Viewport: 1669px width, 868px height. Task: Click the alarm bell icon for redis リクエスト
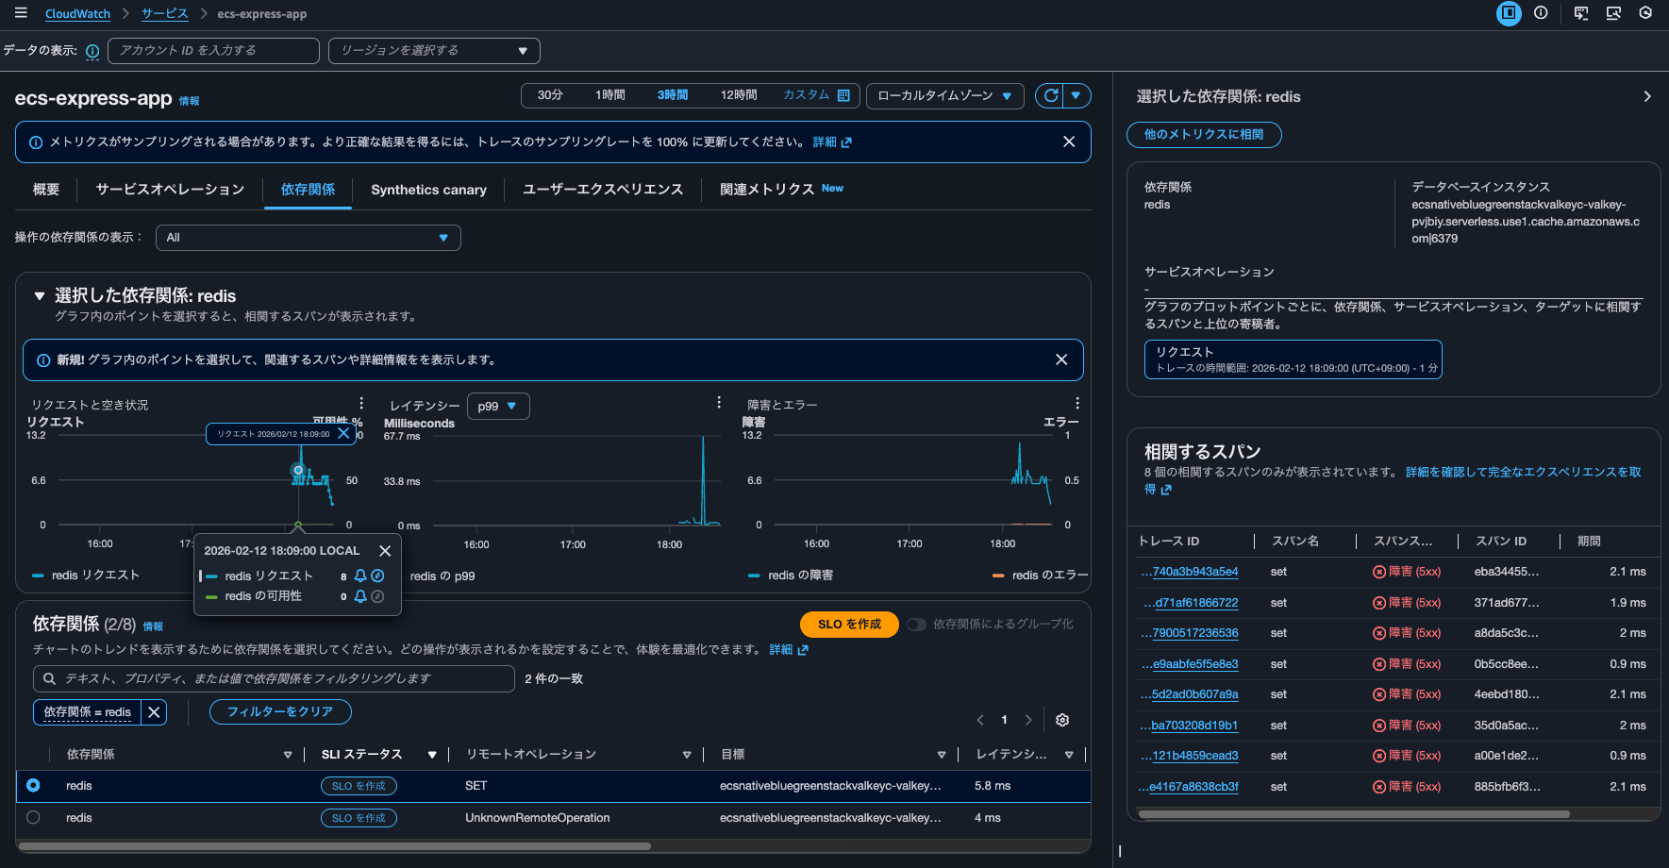pos(359,576)
